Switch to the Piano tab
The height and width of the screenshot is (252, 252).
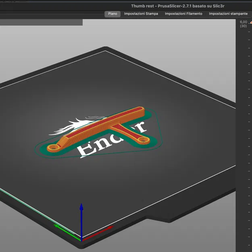point(112,14)
